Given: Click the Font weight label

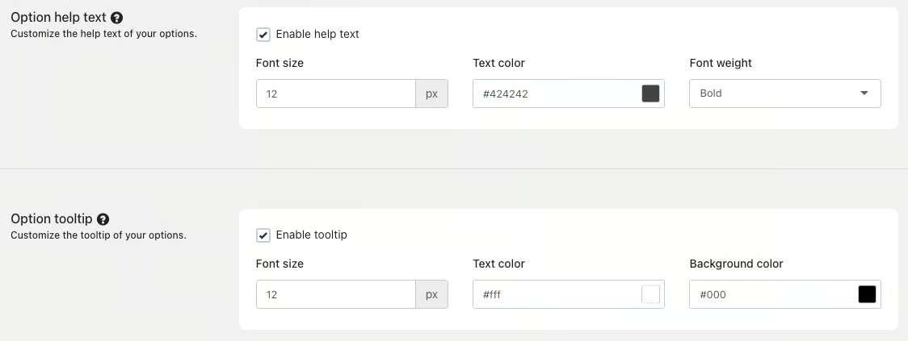Looking at the screenshot, I should (721, 63).
